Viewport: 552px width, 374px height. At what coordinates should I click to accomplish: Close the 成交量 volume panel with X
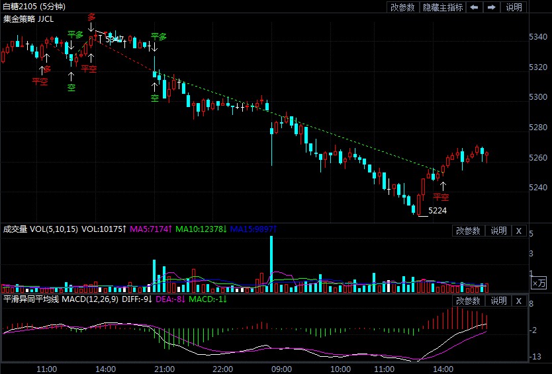pyautogui.click(x=519, y=231)
